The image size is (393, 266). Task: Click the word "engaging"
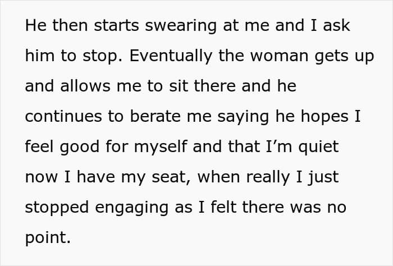(131, 208)
